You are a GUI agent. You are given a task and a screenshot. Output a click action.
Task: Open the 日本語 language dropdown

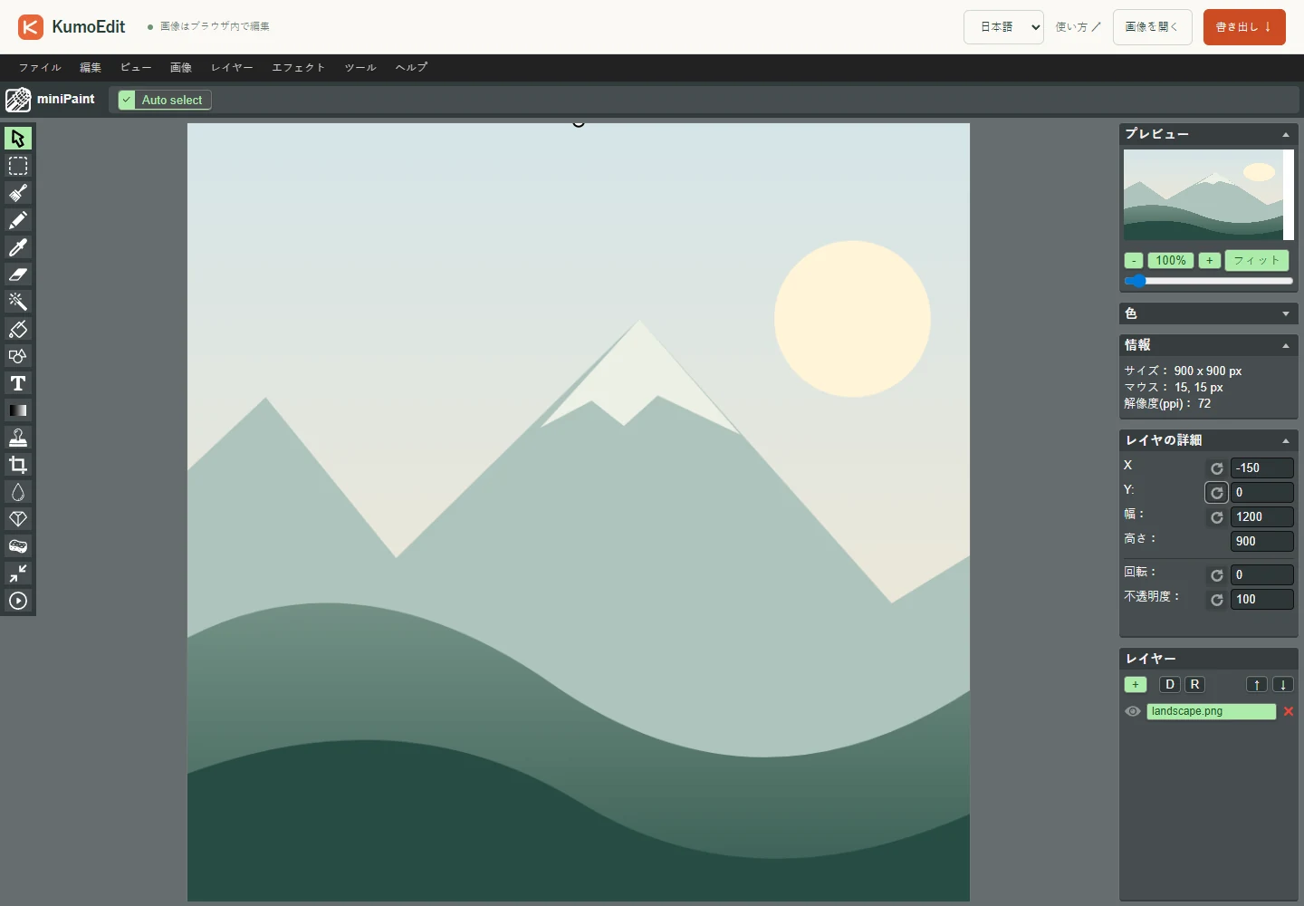pos(1003,27)
